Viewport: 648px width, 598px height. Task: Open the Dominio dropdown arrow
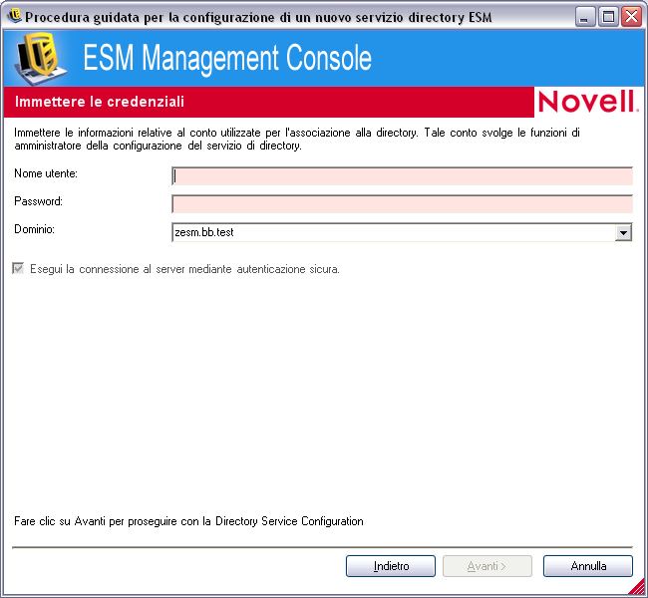coord(623,232)
